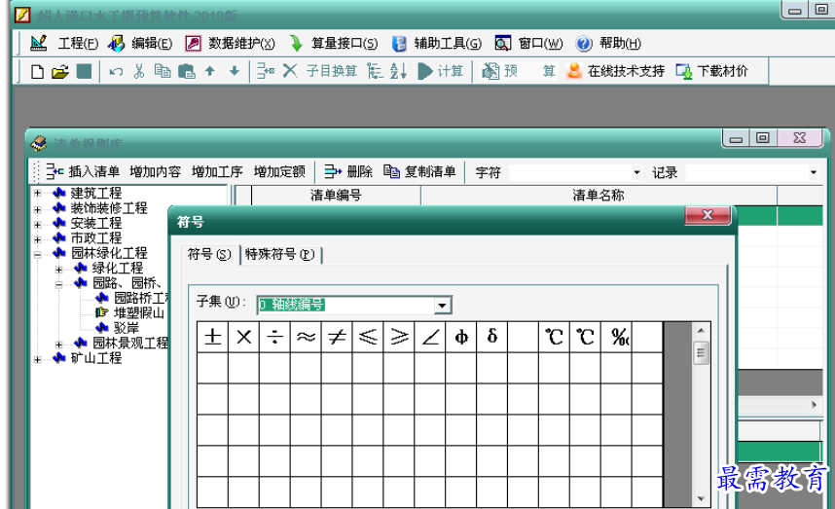Click the A-Z sort icon
The height and width of the screenshot is (509, 835).
pos(398,71)
